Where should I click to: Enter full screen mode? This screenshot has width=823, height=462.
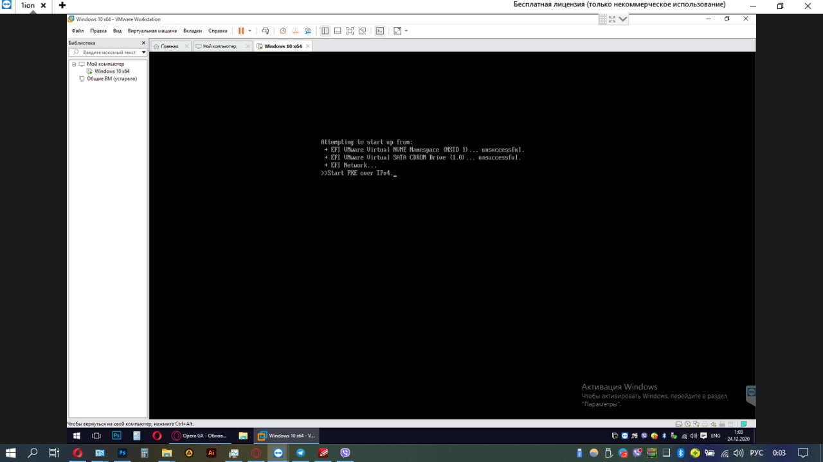[350, 31]
